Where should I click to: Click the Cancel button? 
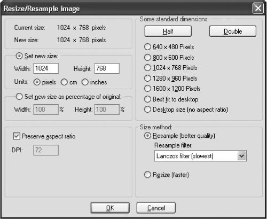coord(156,208)
